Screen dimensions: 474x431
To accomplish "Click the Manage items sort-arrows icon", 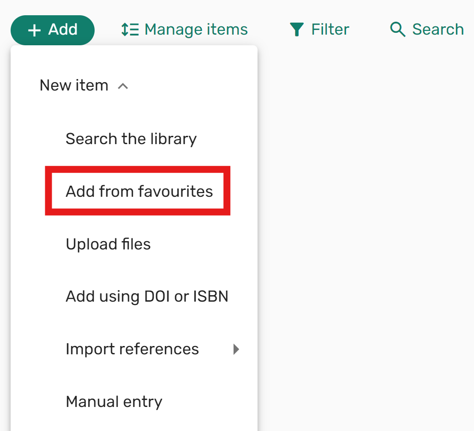I will (x=130, y=30).
